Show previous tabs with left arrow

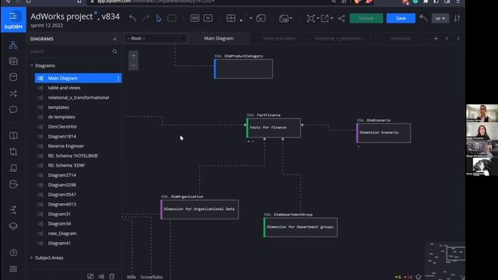(x=447, y=39)
